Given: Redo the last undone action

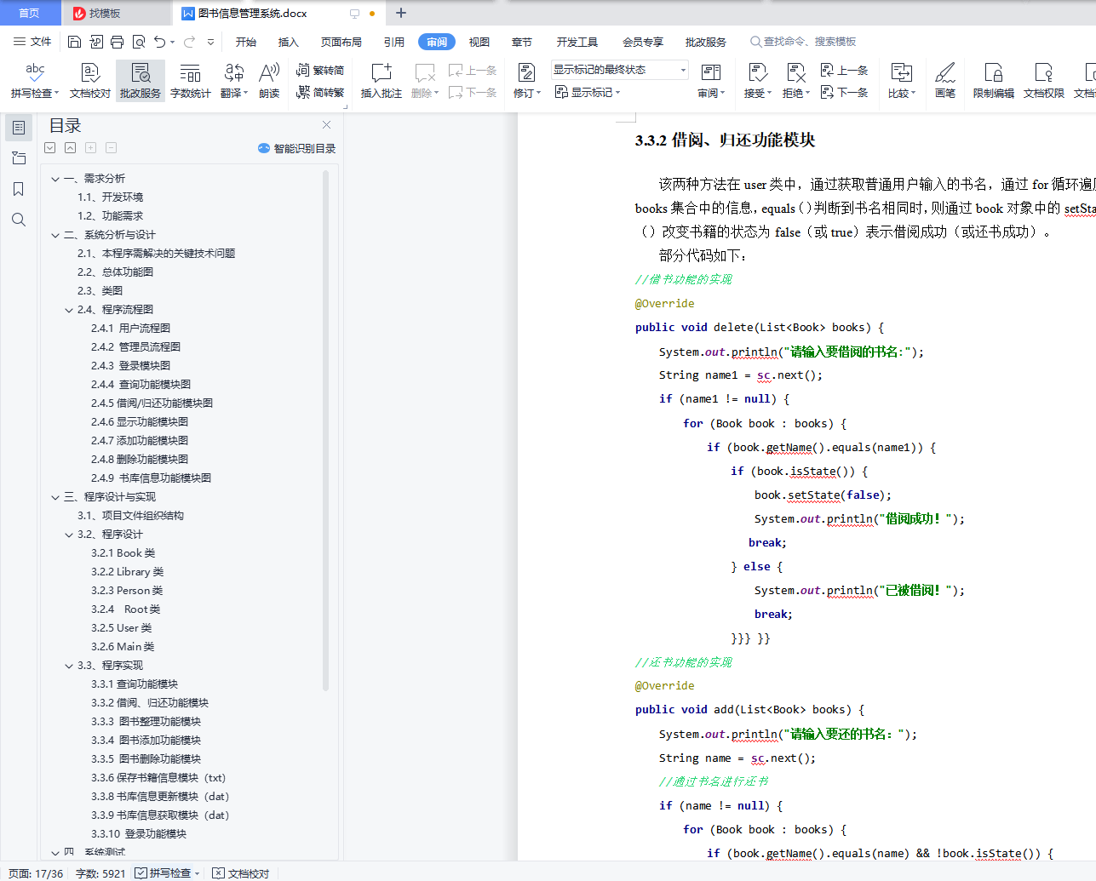Looking at the screenshot, I should click(189, 42).
